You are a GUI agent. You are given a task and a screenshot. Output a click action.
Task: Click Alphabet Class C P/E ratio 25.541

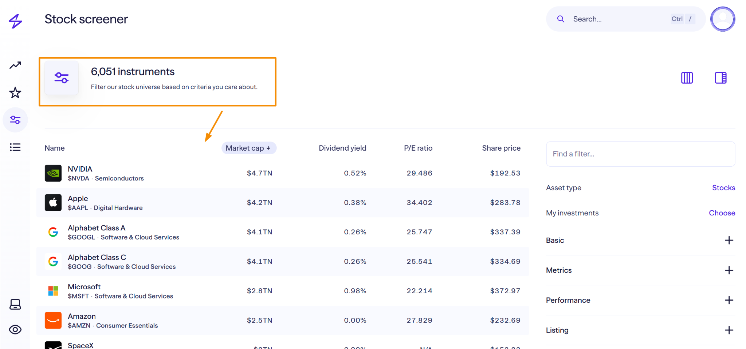point(420,262)
